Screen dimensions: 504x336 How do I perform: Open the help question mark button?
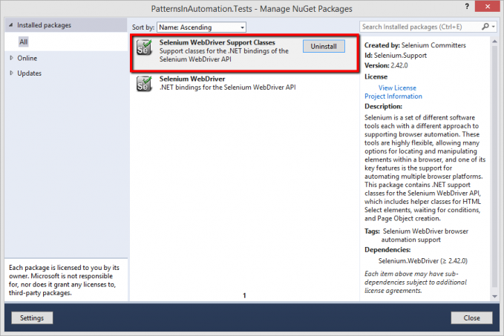pyautogui.click(x=467, y=7)
